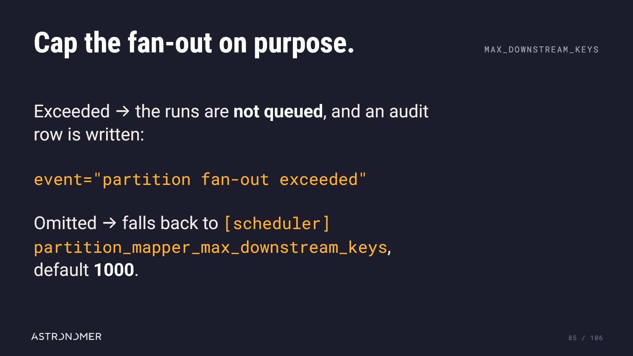Click the 'fan-out' word in the title
This screenshot has width=633, height=356.
coord(170,43)
